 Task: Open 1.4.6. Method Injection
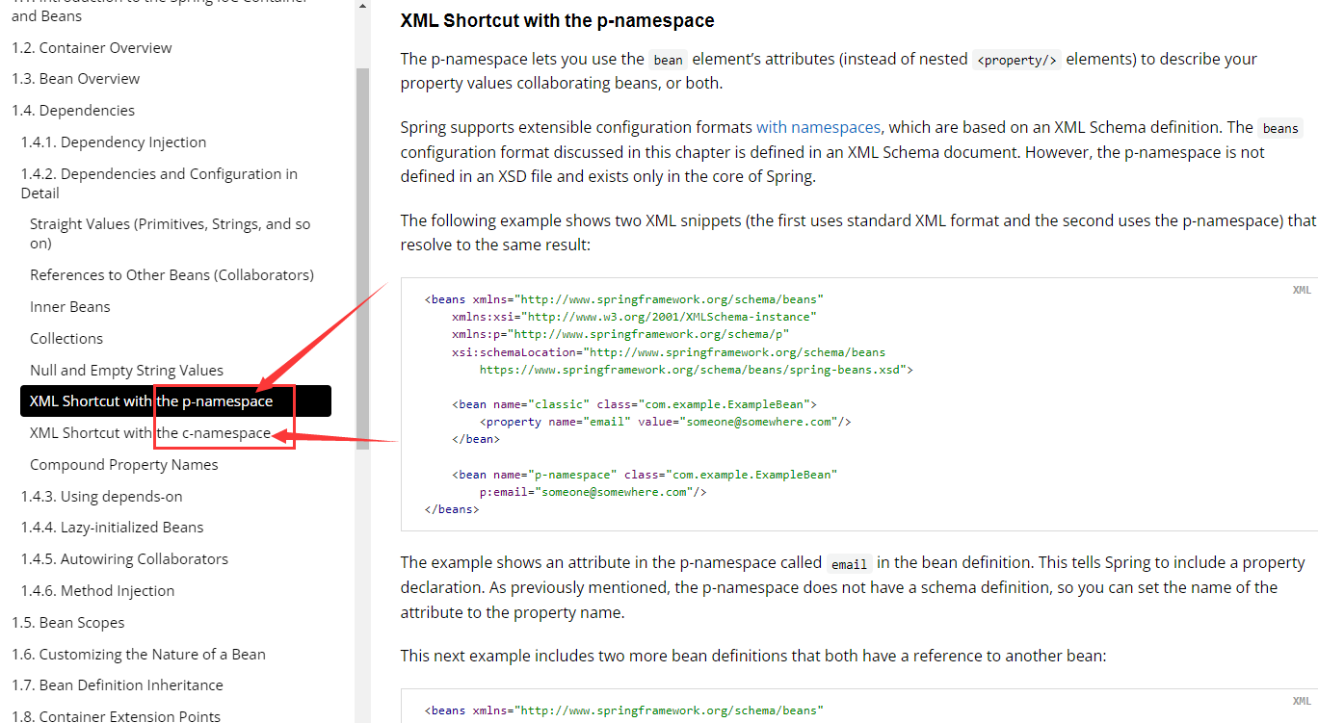[x=98, y=591]
